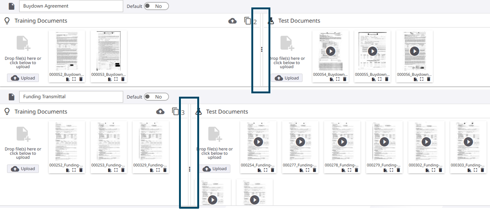Open the 000329_Funding training thumbnail
490x209 pixels.
pos(151,142)
